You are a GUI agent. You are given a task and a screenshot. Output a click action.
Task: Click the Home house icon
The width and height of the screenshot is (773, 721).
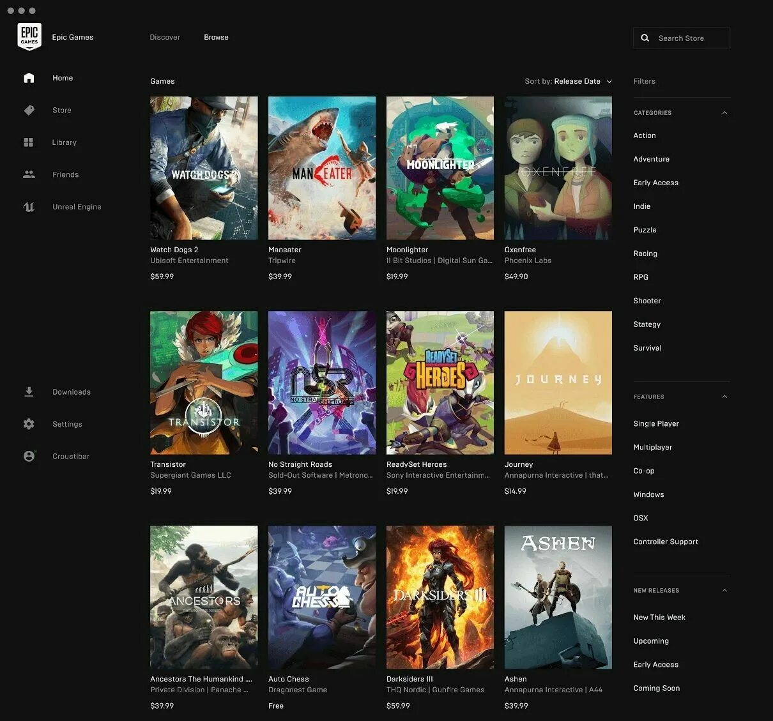[29, 78]
